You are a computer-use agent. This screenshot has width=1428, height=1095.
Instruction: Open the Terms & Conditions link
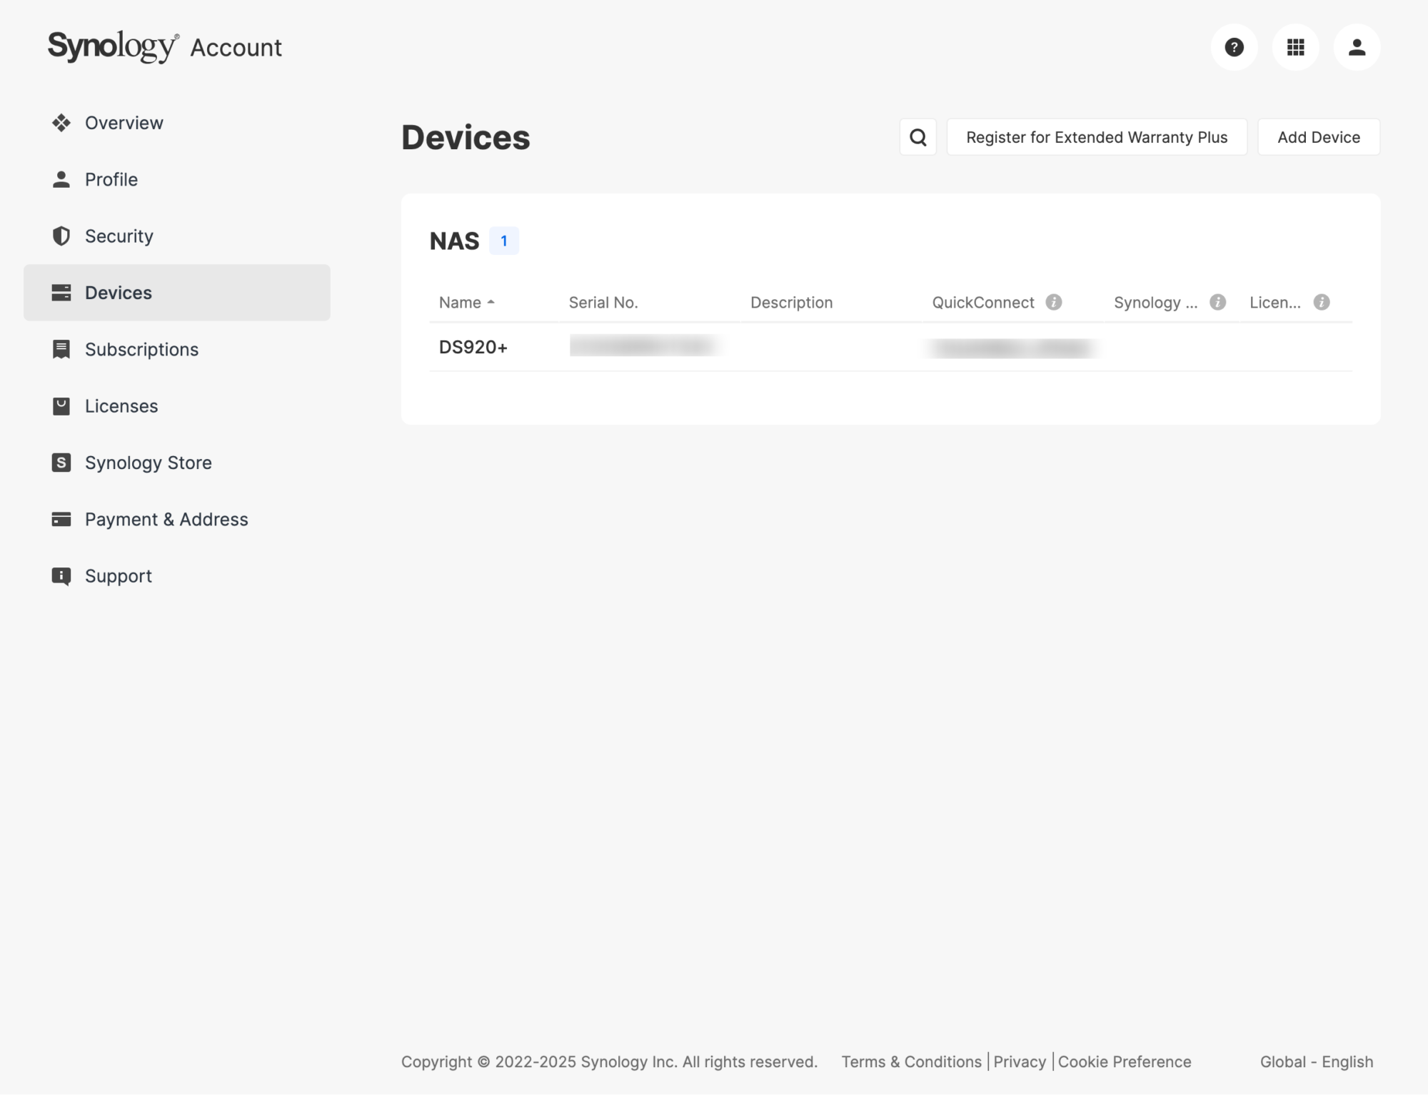(911, 1061)
